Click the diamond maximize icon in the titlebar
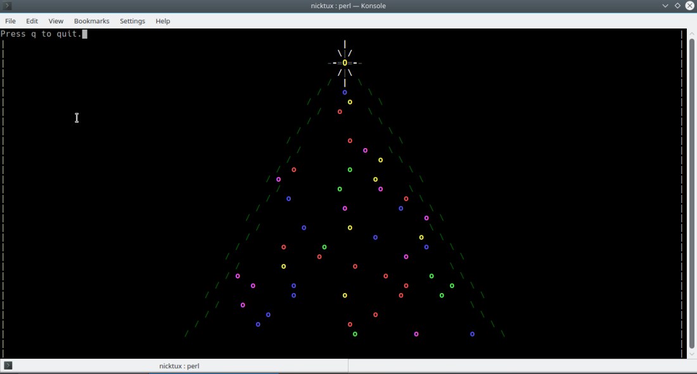697x374 pixels. [676, 6]
